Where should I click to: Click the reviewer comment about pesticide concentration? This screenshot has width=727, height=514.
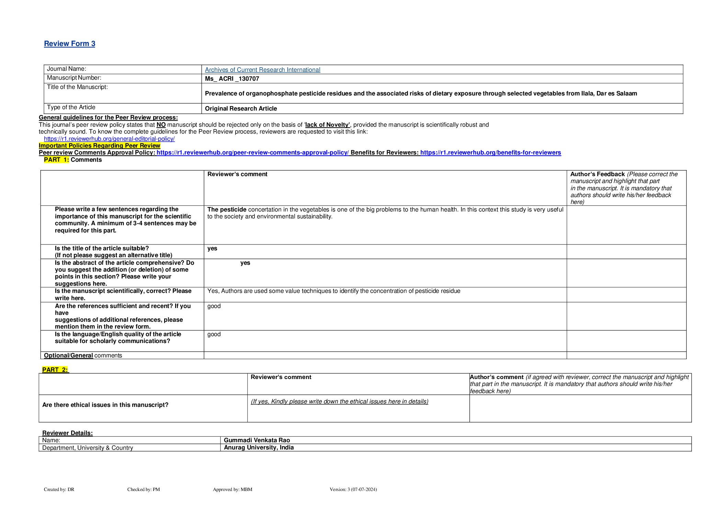coord(385,213)
